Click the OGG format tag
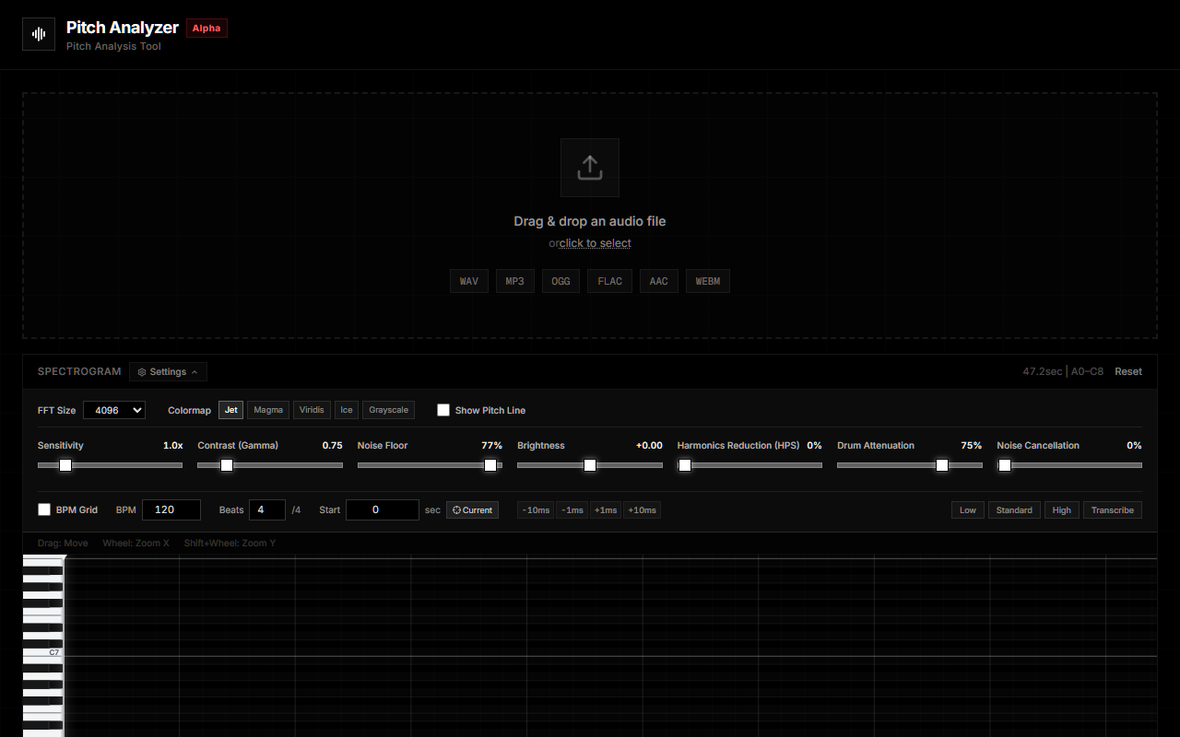 click(560, 281)
